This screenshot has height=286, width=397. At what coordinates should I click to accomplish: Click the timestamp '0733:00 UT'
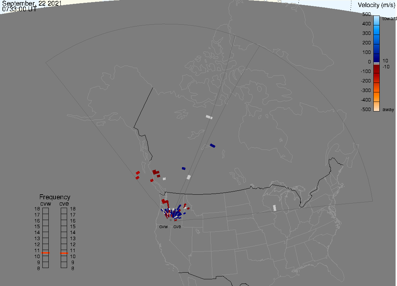[19, 9]
